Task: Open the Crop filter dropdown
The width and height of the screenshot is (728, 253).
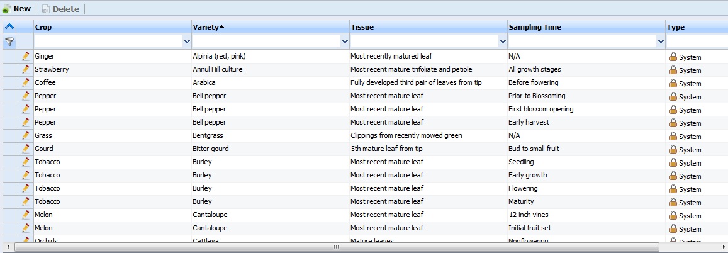Action: tap(187, 42)
